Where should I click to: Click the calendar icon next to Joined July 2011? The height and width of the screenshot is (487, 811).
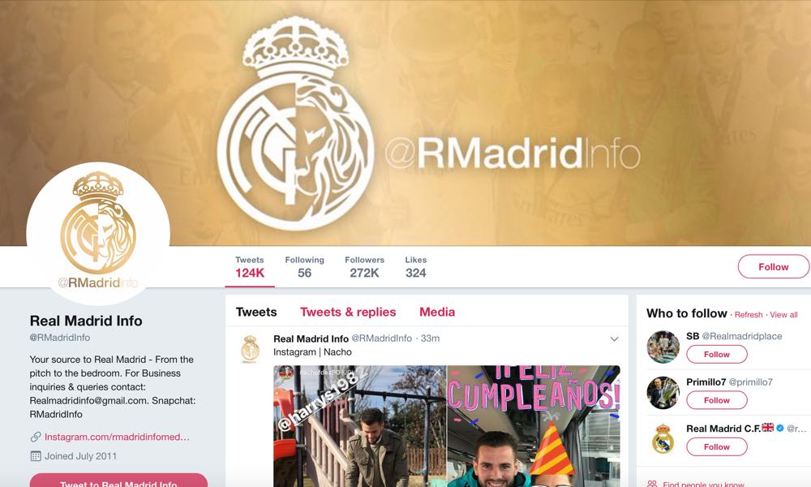pyautogui.click(x=36, y=456)
